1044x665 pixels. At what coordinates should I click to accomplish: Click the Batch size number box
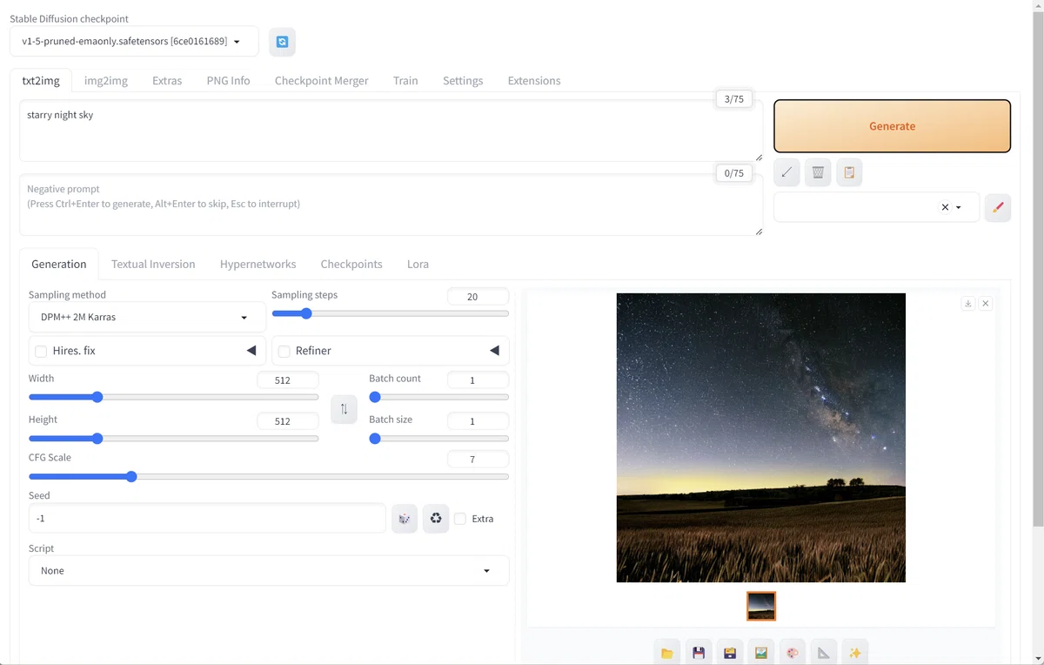(478, 421)
